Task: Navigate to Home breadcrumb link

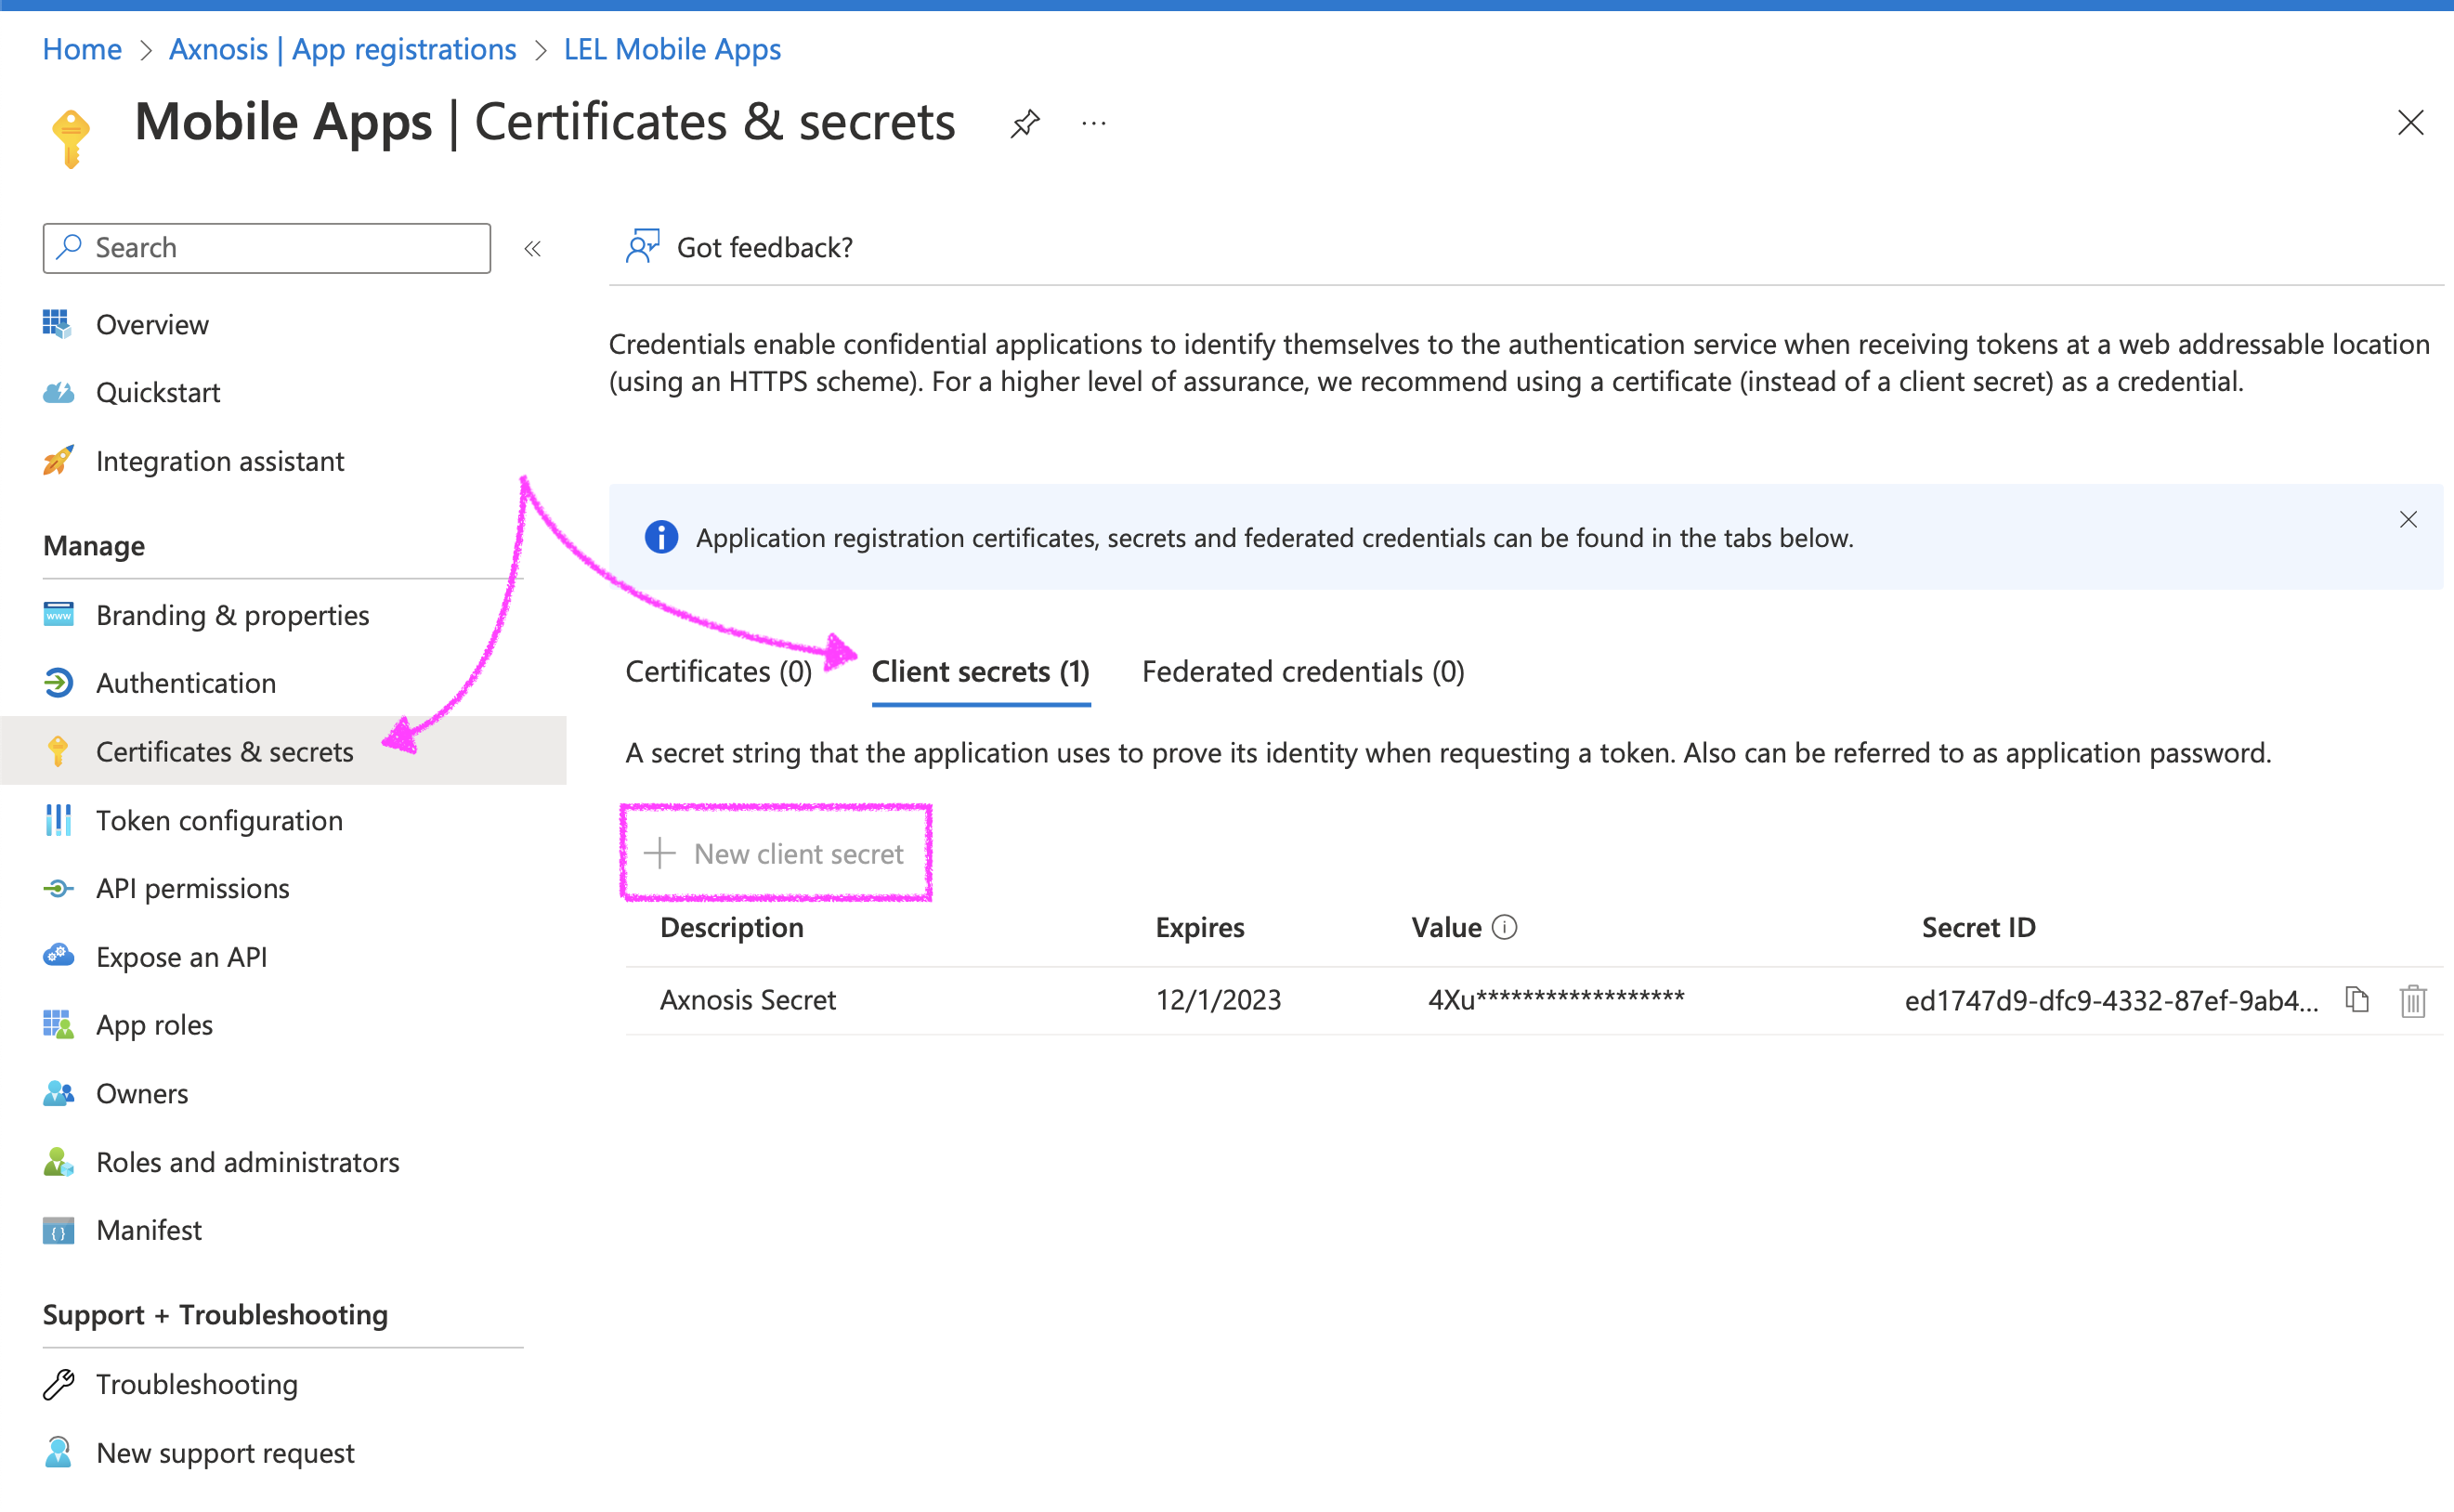Action: click(x=82, y=48)
